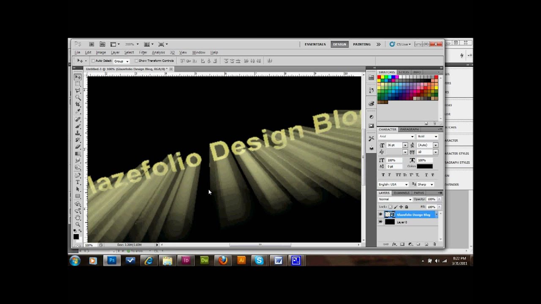Viewport: 541px width, 304px height.
Task: Select the Pen tool
Action: (78, 175)
